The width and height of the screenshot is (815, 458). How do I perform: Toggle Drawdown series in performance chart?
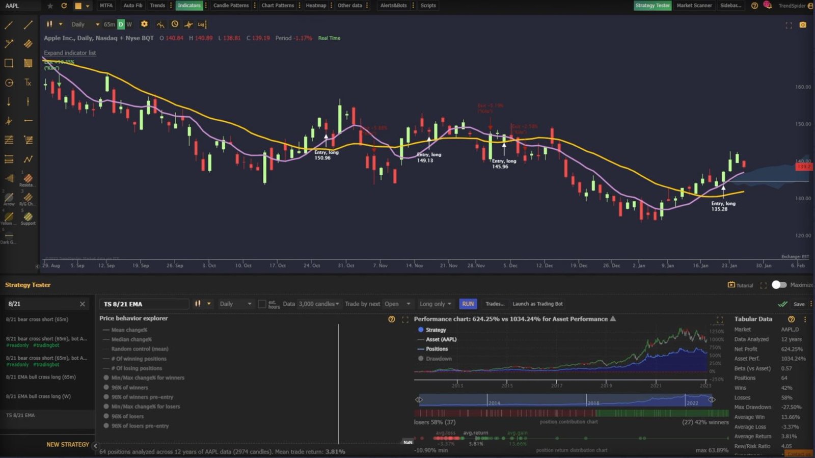click(435, 359)
